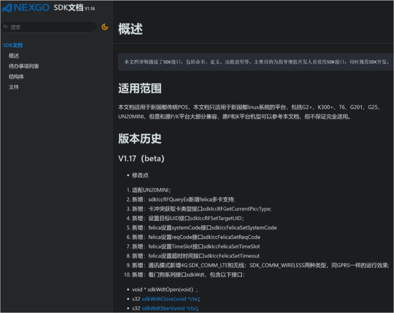Open the 文件 sidebar page

pyautogui.click(x=14, y=87)
